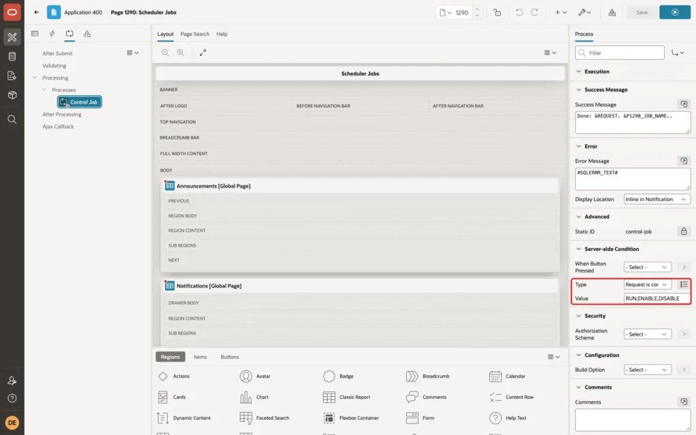Image resolution: width=696 pixels, height=435 pixels.
Task: Open the Administration user icon
Action: 12,381
